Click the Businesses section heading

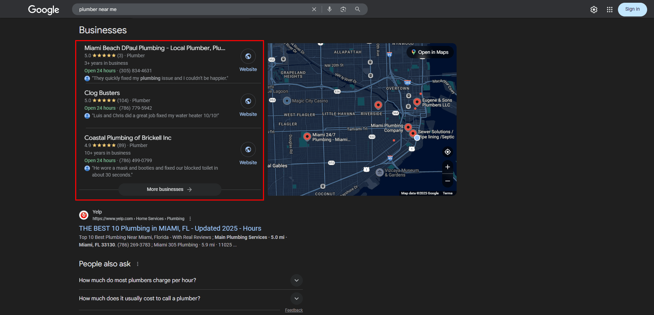tap(103, 30)
